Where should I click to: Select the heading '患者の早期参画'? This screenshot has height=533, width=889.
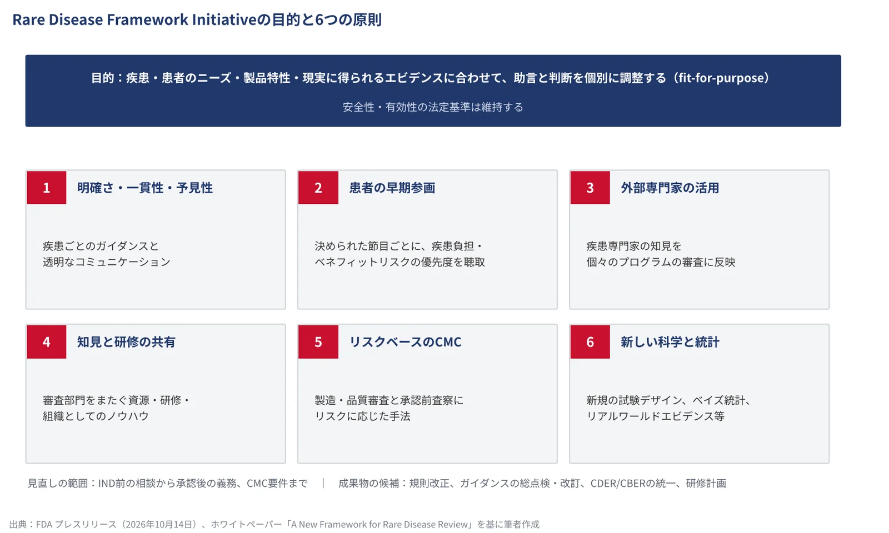392,188
